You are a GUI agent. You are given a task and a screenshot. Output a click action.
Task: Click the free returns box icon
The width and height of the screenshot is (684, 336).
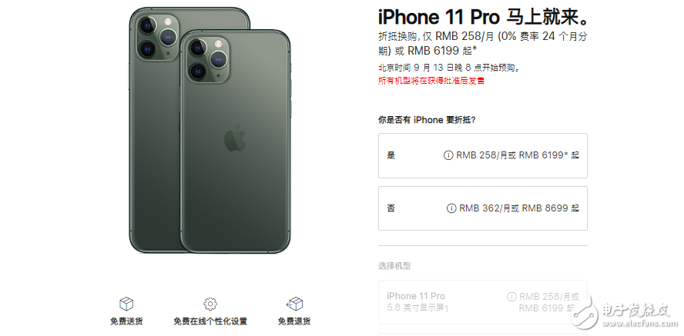[294, 304]
